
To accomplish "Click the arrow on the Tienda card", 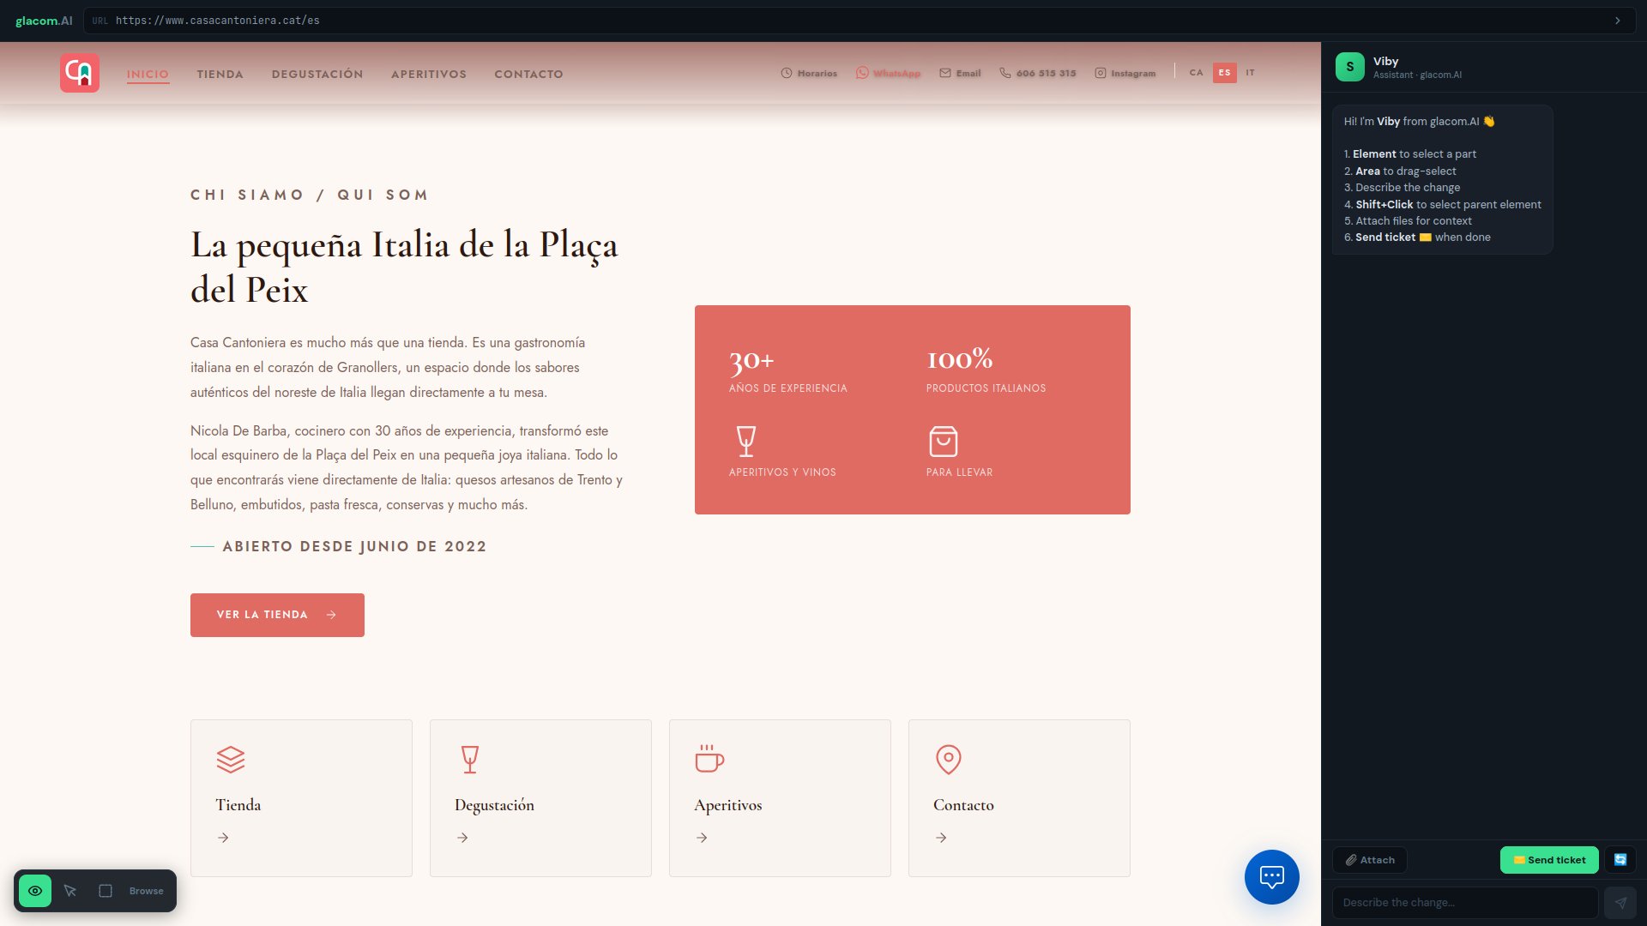I will (x=223, y=838).
